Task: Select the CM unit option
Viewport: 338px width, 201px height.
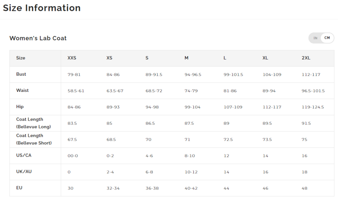Action: (327, 38)
